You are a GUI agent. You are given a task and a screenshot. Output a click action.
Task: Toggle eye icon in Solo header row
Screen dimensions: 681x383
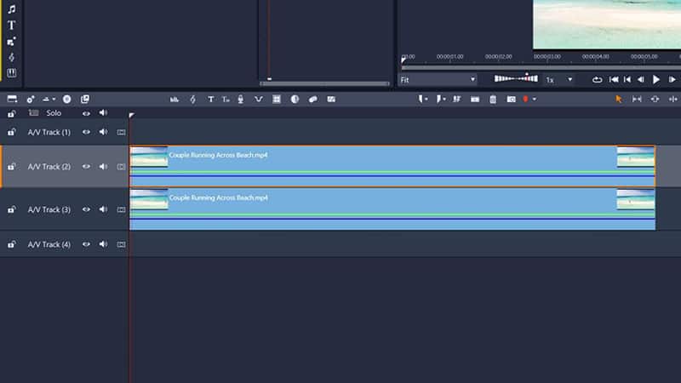pos(87,113)
